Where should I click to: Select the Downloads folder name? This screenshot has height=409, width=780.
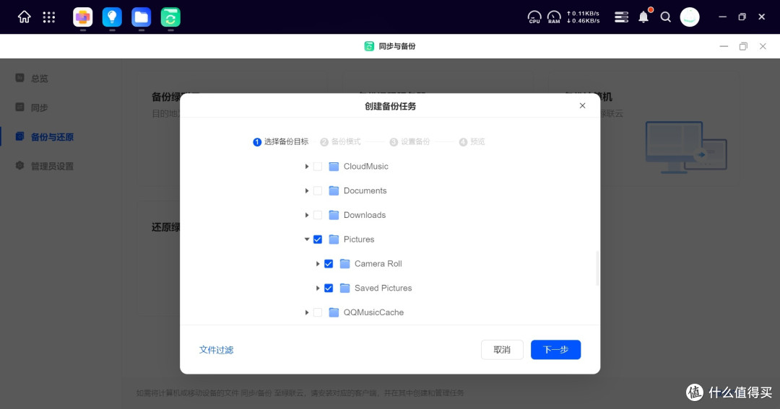(365, 215)
